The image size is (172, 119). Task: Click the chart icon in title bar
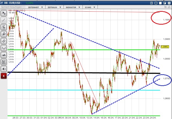[x=2, y=3]
